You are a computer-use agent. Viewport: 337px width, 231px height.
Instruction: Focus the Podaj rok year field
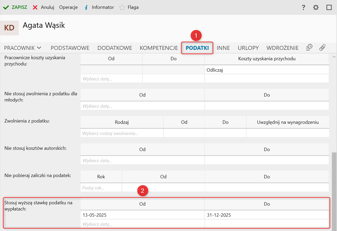[101, 188]
